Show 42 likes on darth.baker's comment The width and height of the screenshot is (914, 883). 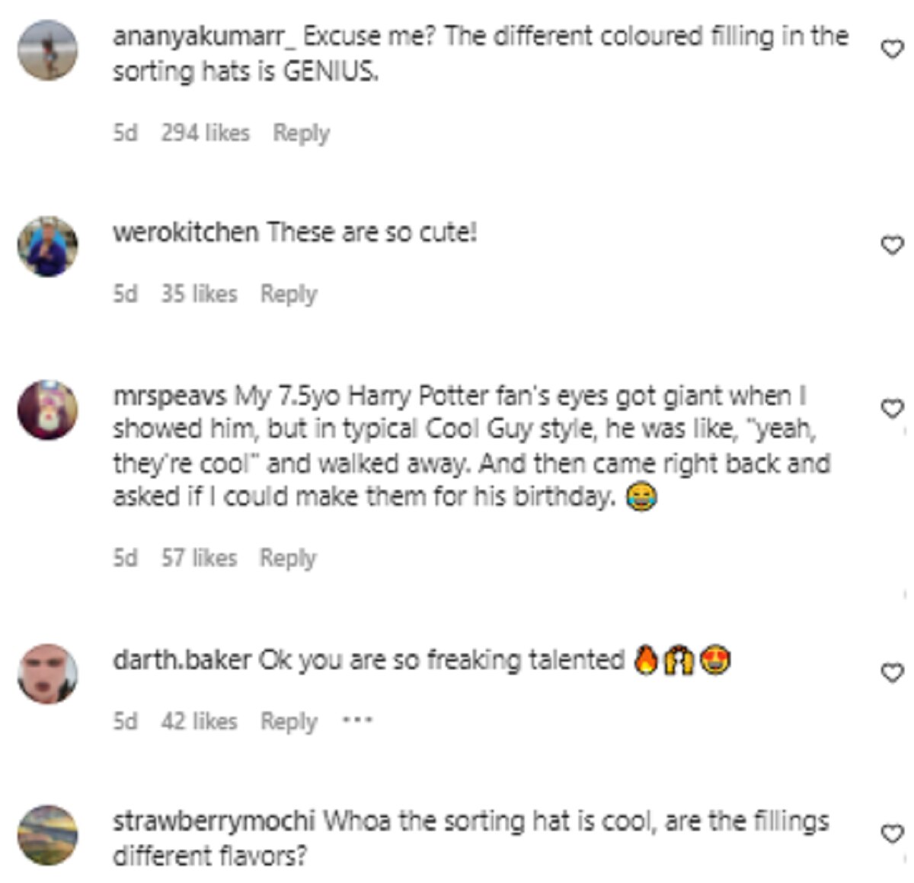click(x=199, y=720)
